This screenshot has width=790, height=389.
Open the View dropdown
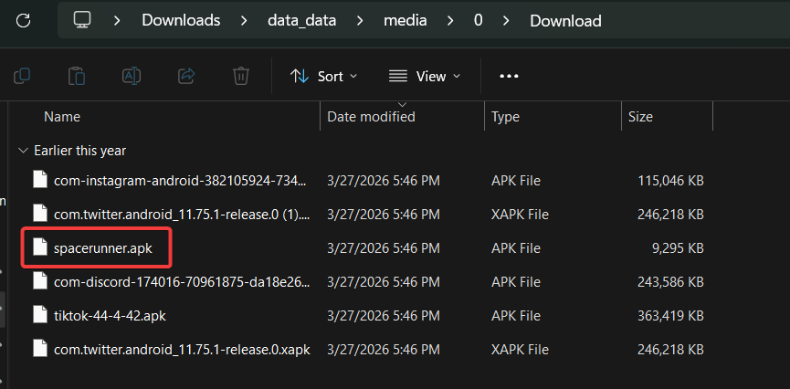tap(425, 76)
